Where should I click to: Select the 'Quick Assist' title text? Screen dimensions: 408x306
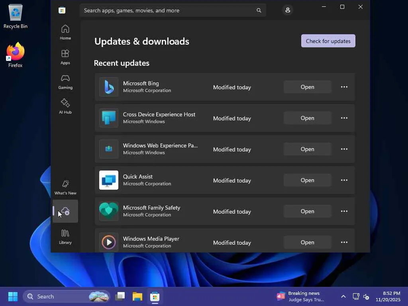137,177
